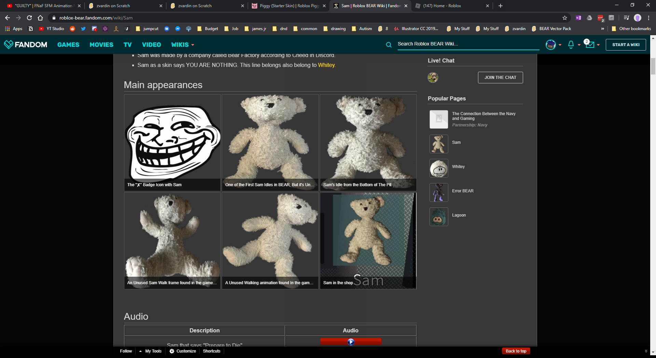Open Shortcuts in the bottom bar
656x358 pixels.
click(211, 351)
